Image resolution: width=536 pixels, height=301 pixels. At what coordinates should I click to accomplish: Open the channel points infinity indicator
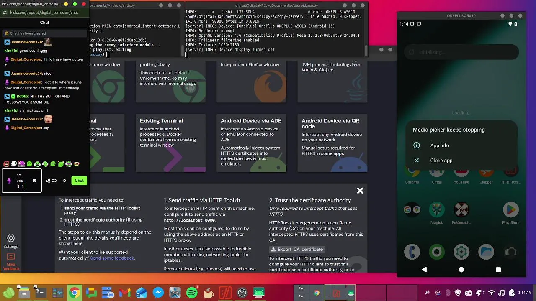pyautogui.click(x=52, y=181)
